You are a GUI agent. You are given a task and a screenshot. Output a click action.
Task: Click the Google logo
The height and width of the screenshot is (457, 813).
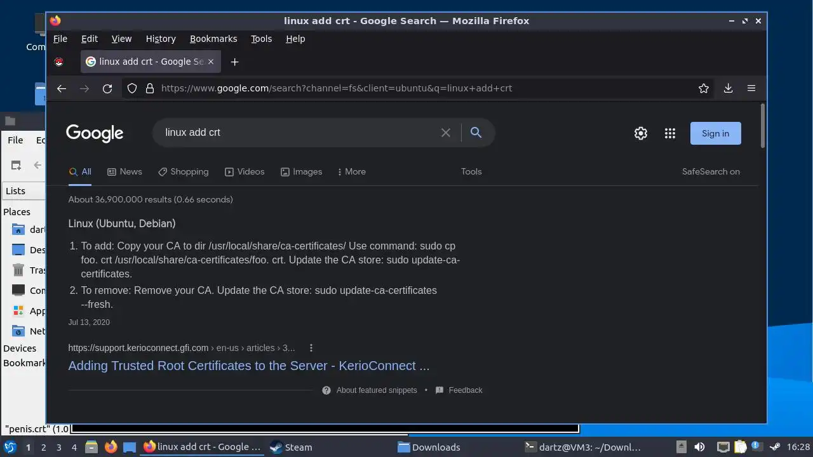click(x=95, y=133)
